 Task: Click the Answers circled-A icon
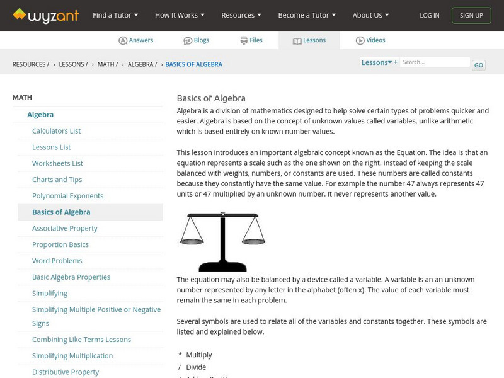click(x=122, y=40)
